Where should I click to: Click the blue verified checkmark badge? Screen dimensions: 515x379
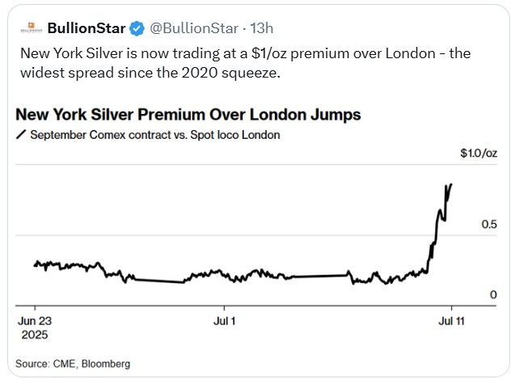coord(137,28)
